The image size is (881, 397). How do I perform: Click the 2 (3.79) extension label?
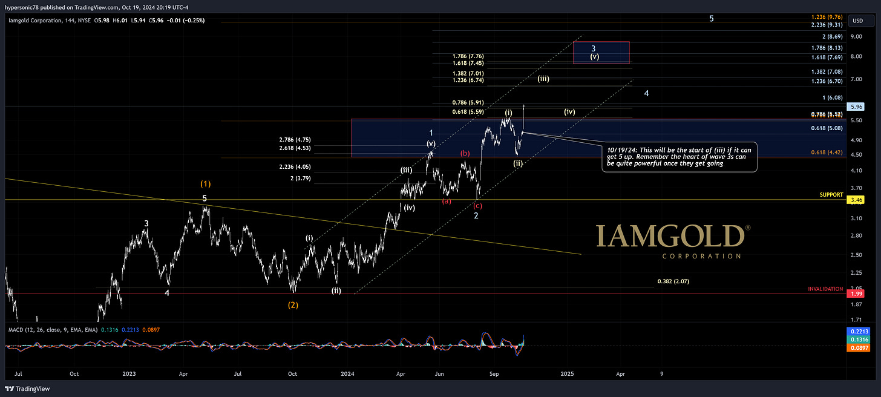300,178
